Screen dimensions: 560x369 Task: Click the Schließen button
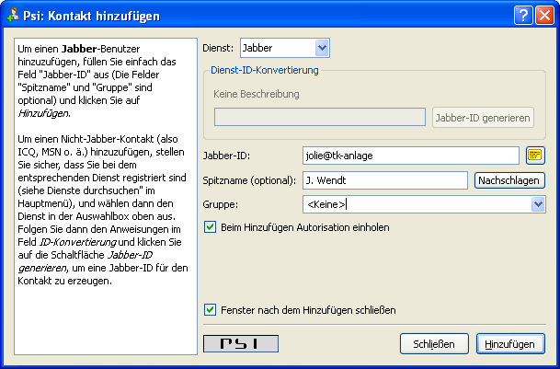pos(429,343)
